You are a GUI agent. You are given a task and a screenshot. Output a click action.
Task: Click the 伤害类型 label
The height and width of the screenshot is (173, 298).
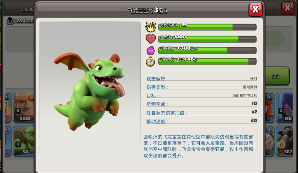[158, 87]
